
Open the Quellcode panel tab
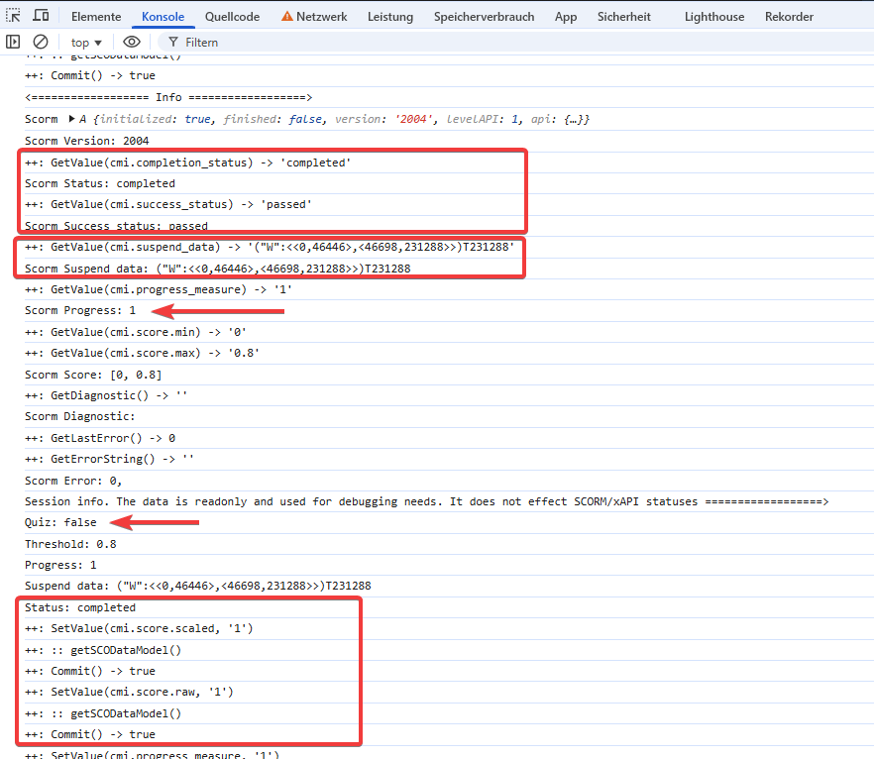(x=232, y=16)
